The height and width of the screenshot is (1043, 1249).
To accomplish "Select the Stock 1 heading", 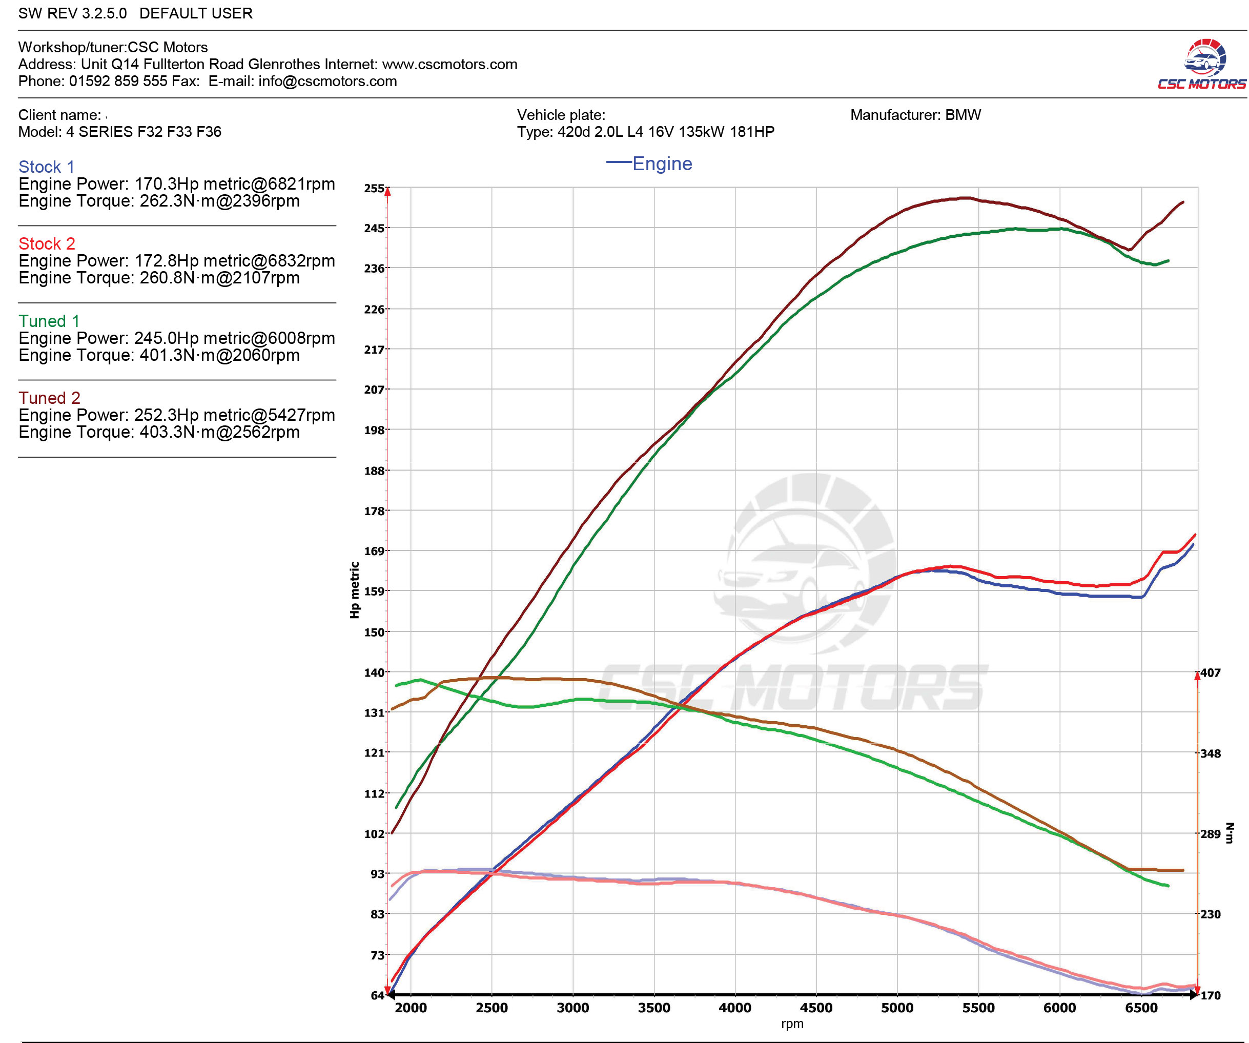I will (x=47, y=167).
